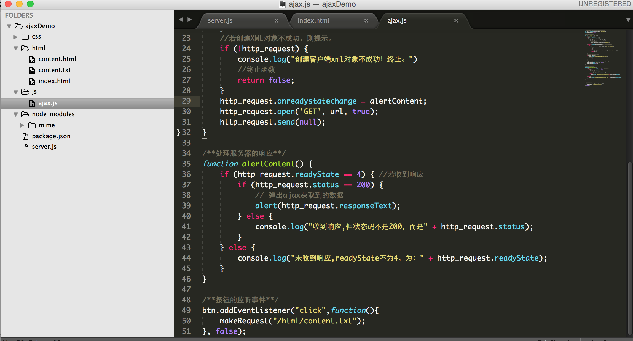Click the ajax.js file icon in sidebar
The image size is (633, 341).
click(32, 103)
